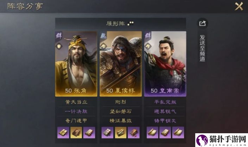Screen dimensions: 248x147
Task: Open skill 一计决胜
Action: click(76, 111)
